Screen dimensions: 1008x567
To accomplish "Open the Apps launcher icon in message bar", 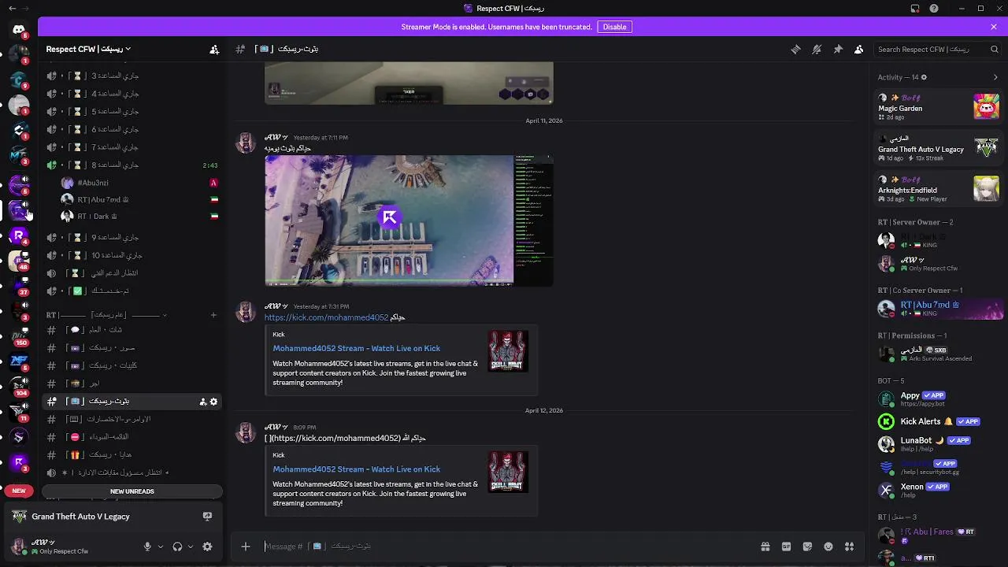I will point(849,547).
